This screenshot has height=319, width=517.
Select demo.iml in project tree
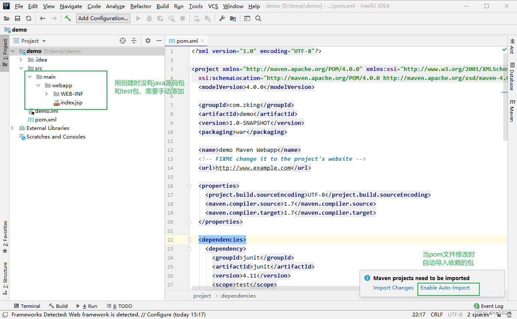(x=43, y=111)
